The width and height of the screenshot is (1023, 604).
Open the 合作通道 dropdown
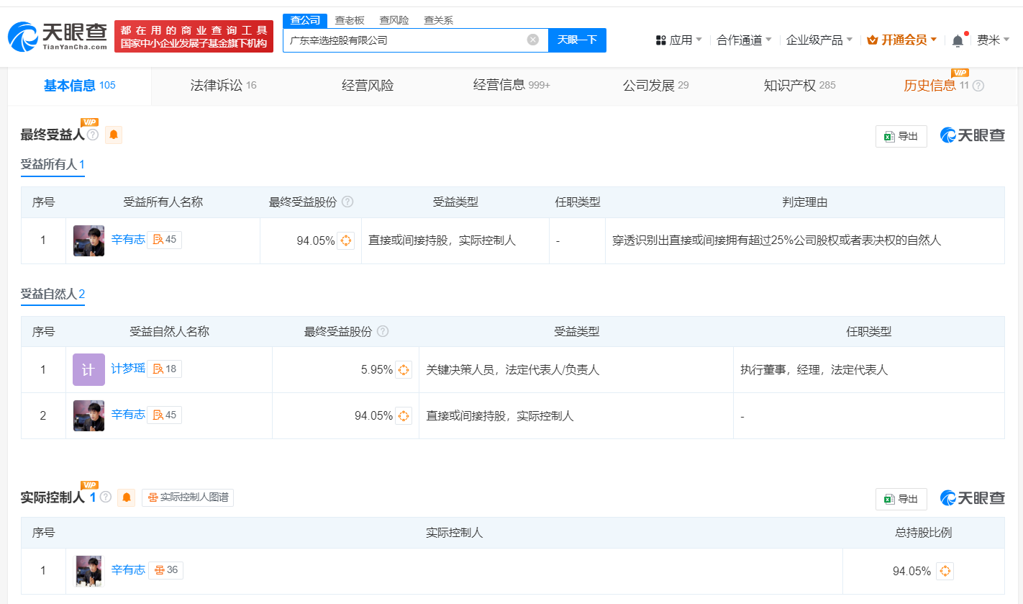coord(744,40)
